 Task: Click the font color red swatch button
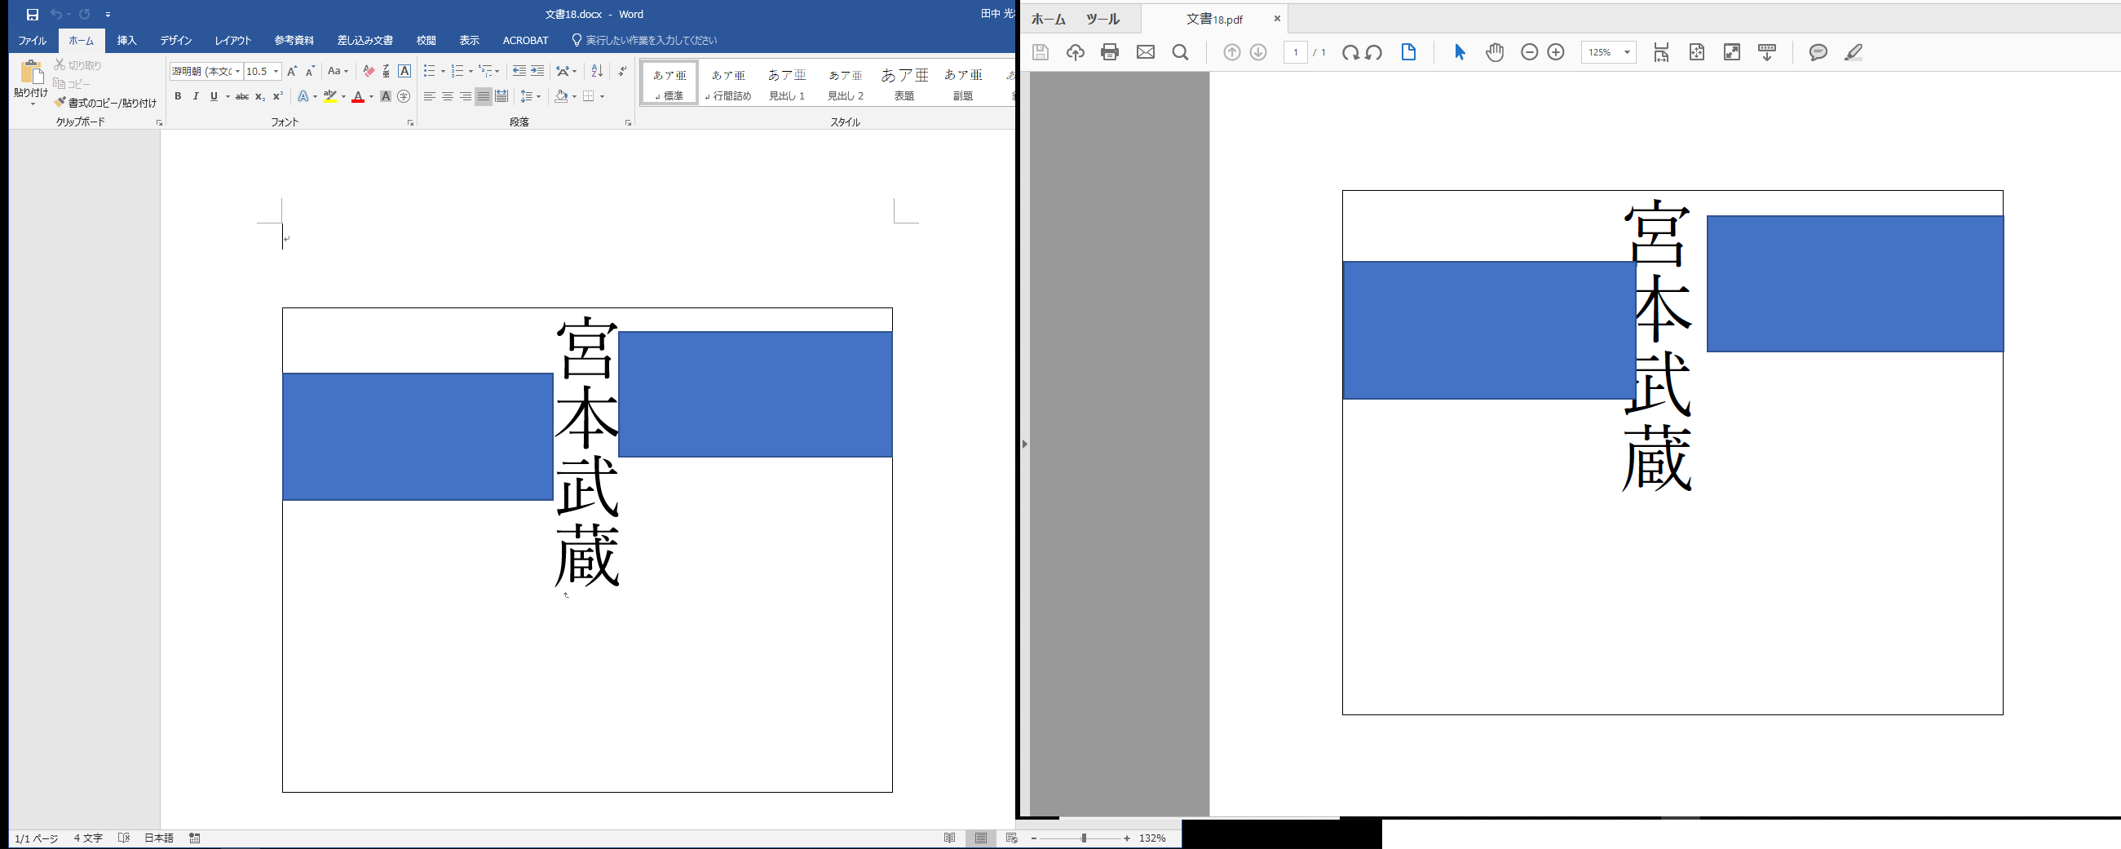[358, 97]
